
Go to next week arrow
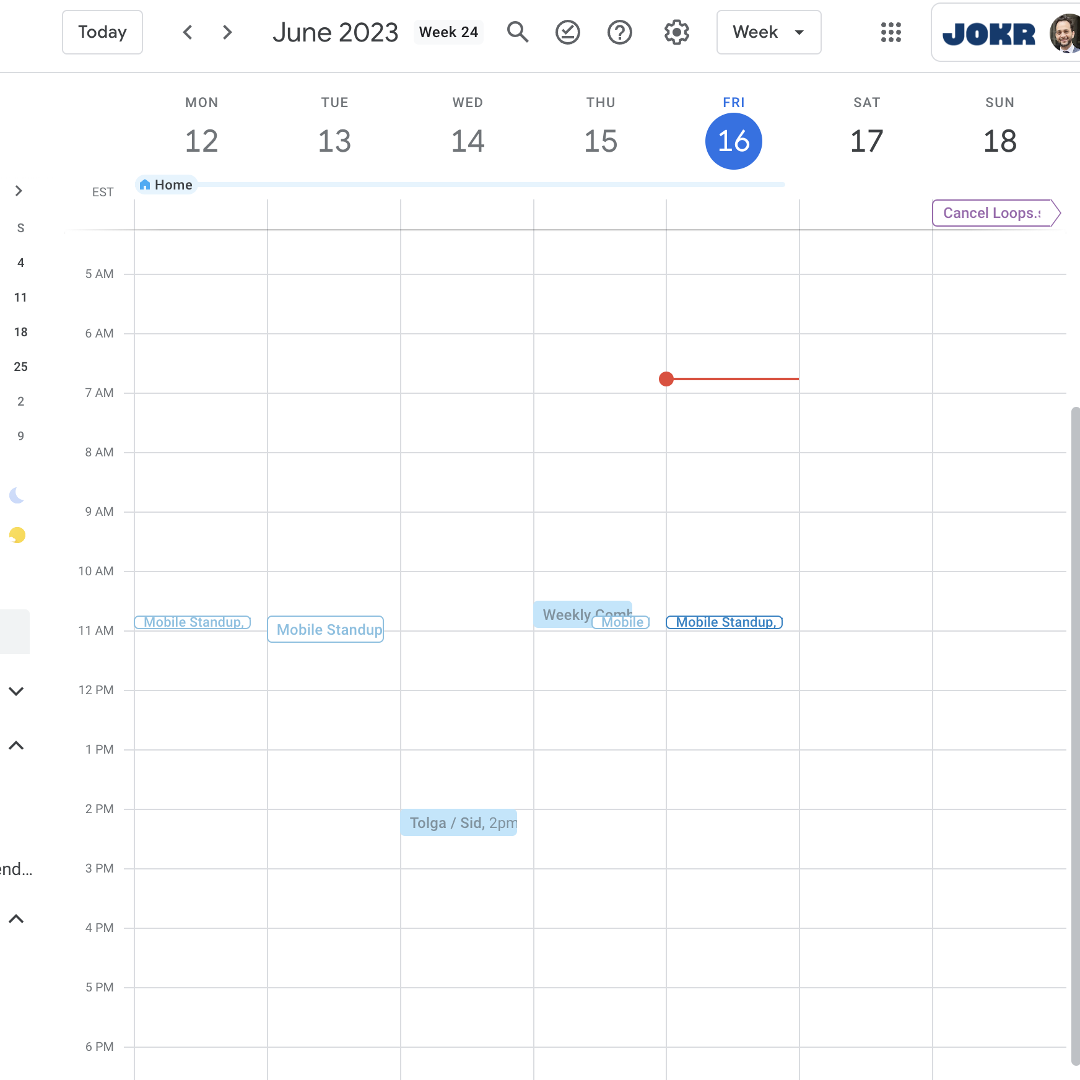tap(227, 32)
